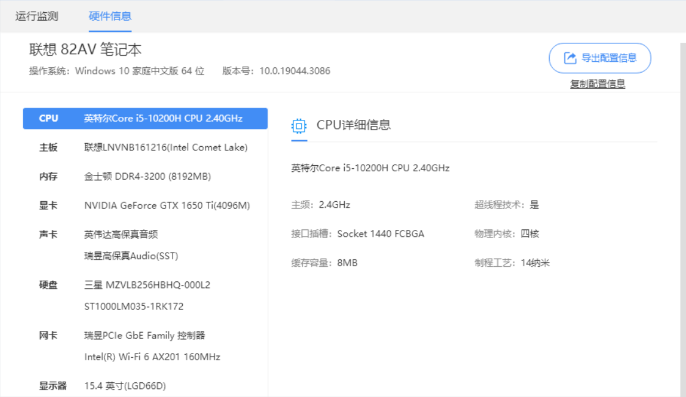Select the 显卡 hardware row
The image size is (686, 397).
pos(146,206)
